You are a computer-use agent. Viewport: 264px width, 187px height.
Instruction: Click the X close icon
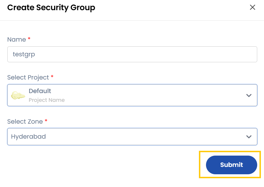pyautogui.click(x=253, y=7)
